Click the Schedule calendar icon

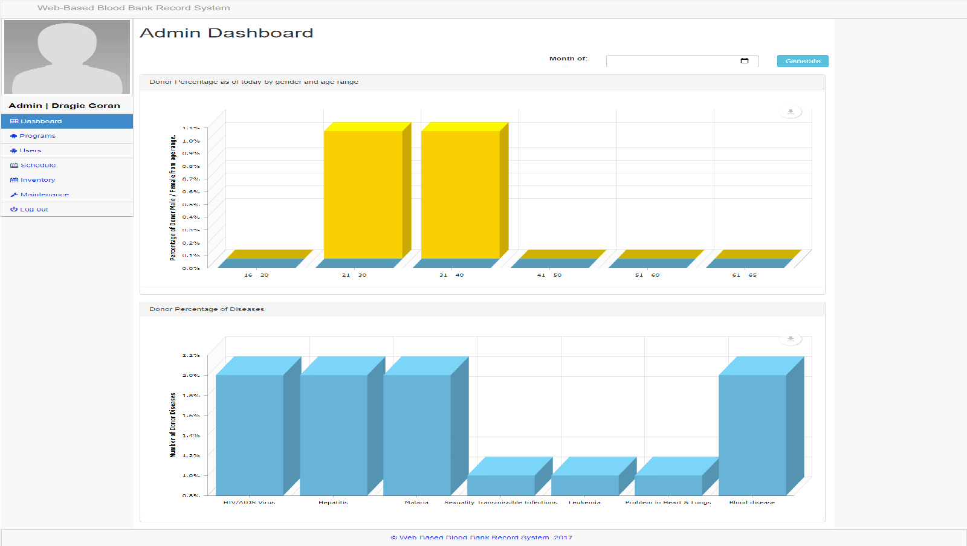pos(14,165)
